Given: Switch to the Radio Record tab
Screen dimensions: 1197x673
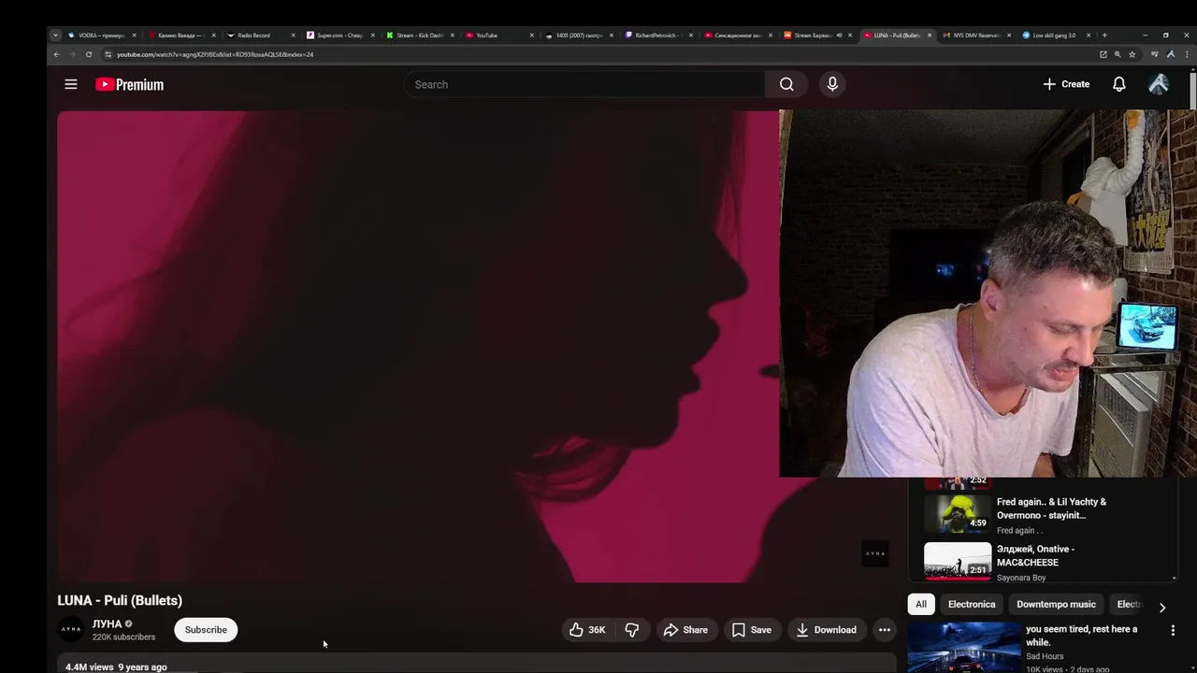Looking at the screenshot, I should (x=260, y=36).
